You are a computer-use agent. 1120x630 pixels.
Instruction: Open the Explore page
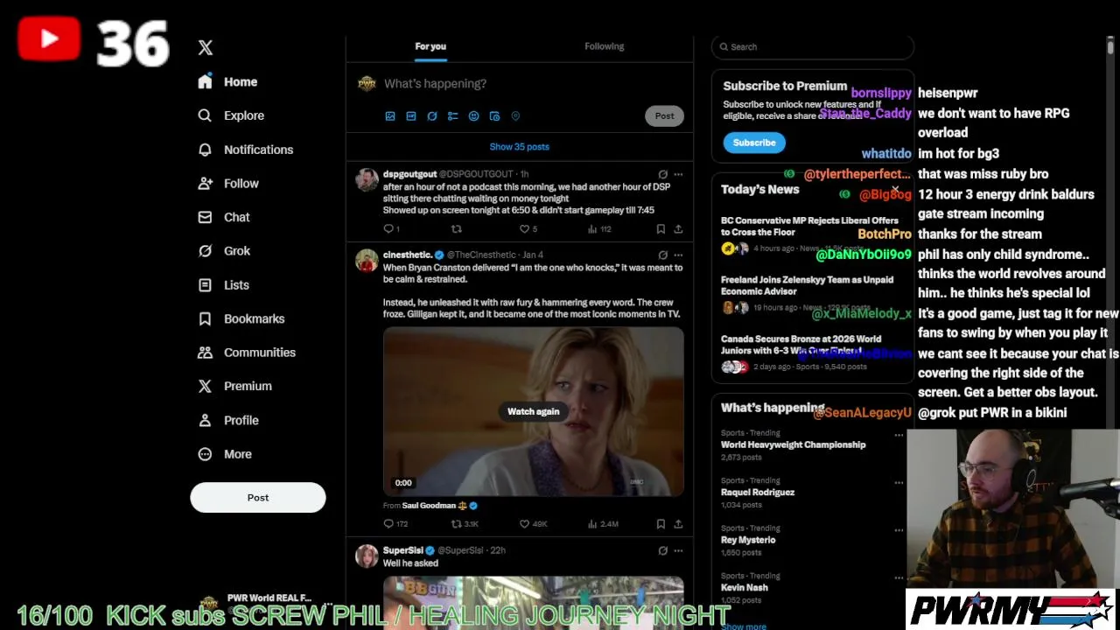click(231, 115)
